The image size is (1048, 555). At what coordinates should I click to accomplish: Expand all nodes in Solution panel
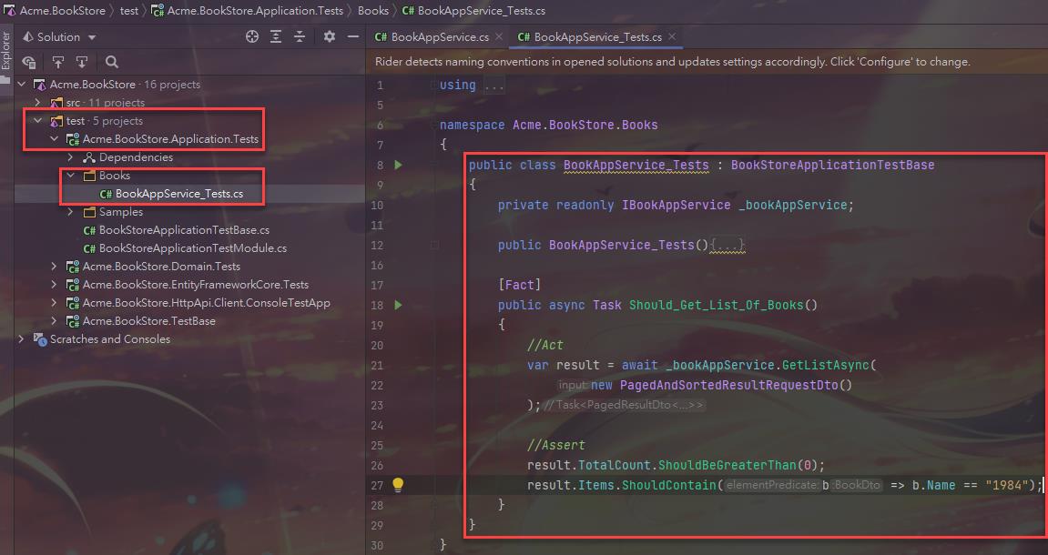coord(276,37)
